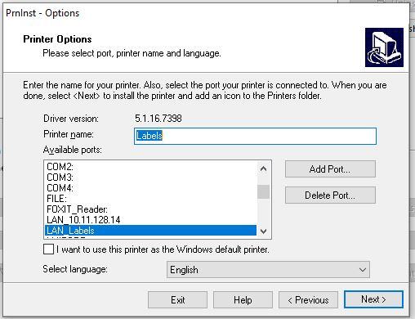This screenshot has width=415, height=319.
Task: Click the printer installer logo icon
Action: click(x=384, y=47)
